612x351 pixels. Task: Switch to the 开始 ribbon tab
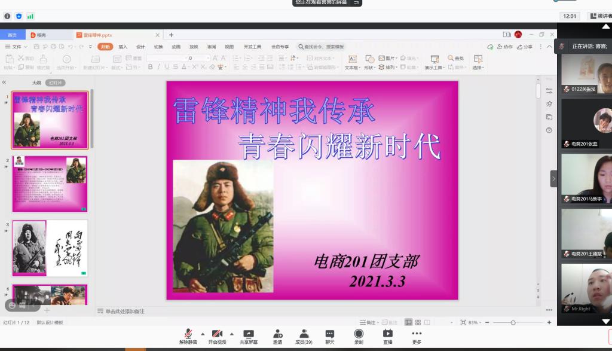[105, 47]
